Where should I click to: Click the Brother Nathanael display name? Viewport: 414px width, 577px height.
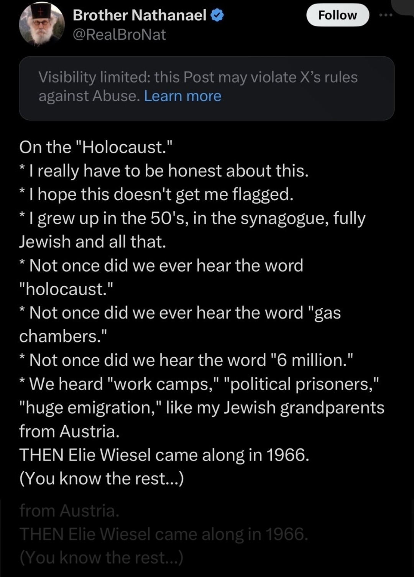pos(140,15)
